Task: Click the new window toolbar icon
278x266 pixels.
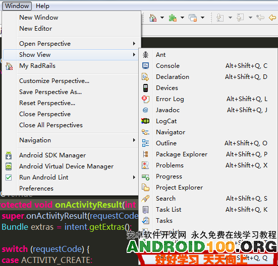Action: [193, 18]
